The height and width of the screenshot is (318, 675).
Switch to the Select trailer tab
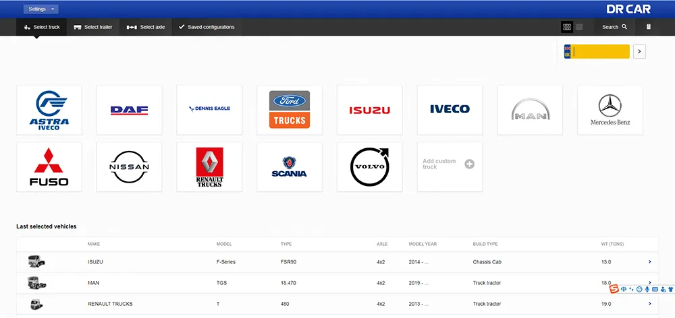point(93,27)
